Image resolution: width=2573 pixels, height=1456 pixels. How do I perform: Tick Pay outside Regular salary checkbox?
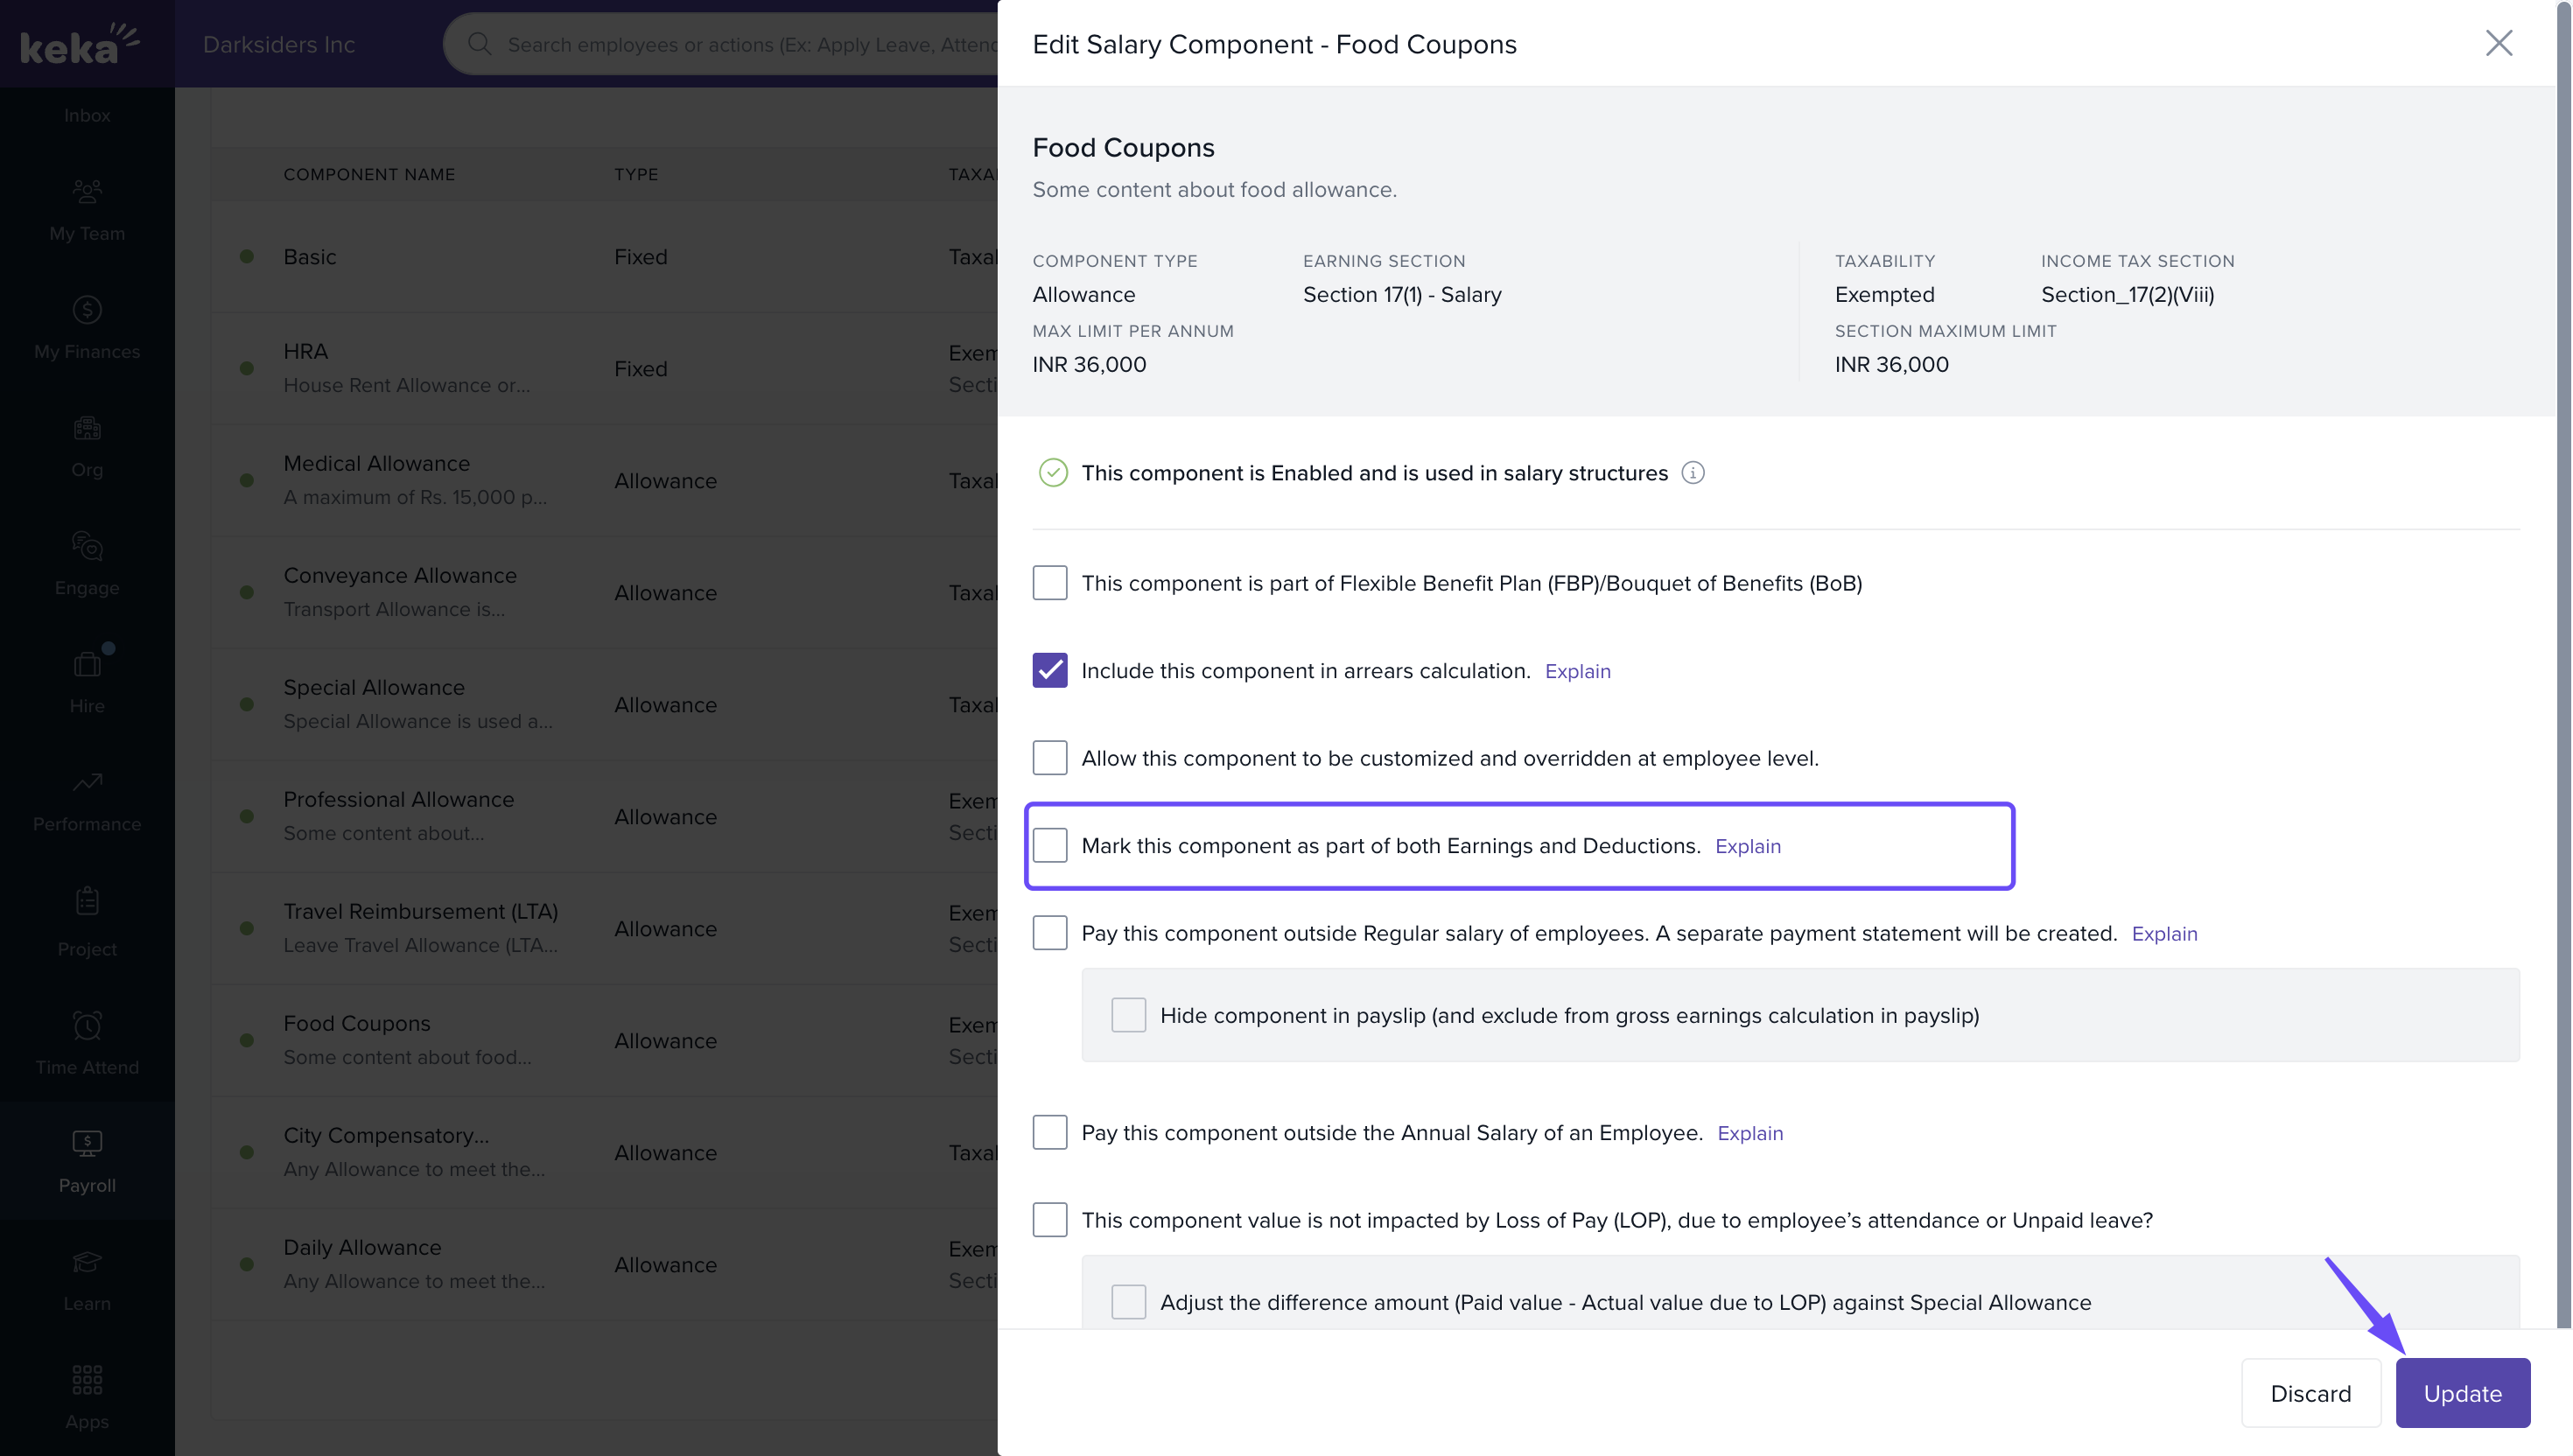tap(1049, 933)
